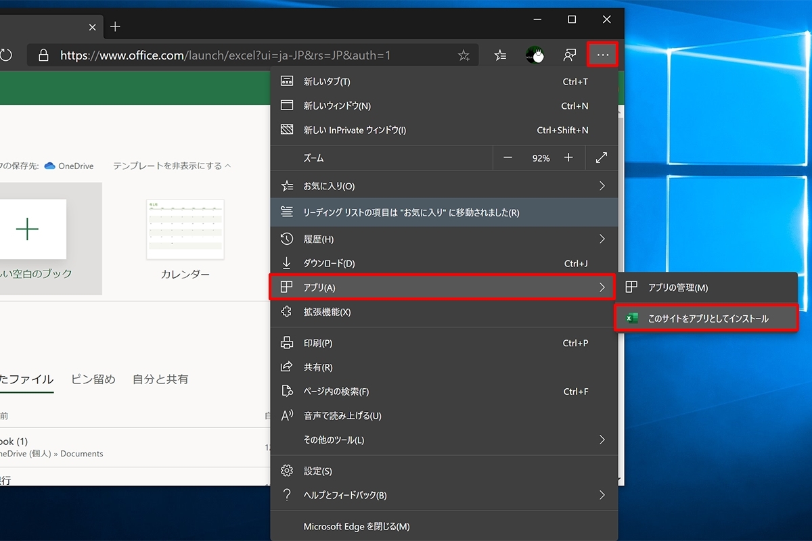Open the カレンダー template thumbnail
This screenshot has height=541, width=812.
(185, 230)
